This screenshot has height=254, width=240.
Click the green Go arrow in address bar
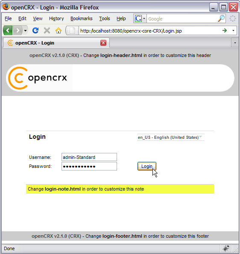[225, 30]
